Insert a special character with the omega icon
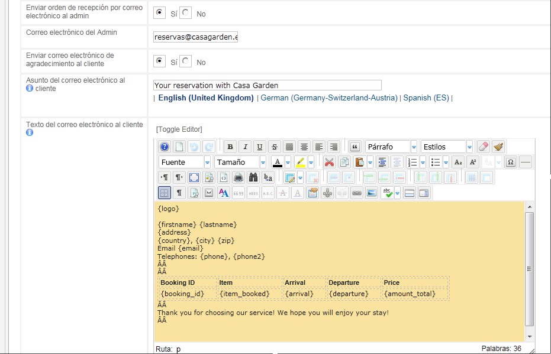 (x=510, y=163)
